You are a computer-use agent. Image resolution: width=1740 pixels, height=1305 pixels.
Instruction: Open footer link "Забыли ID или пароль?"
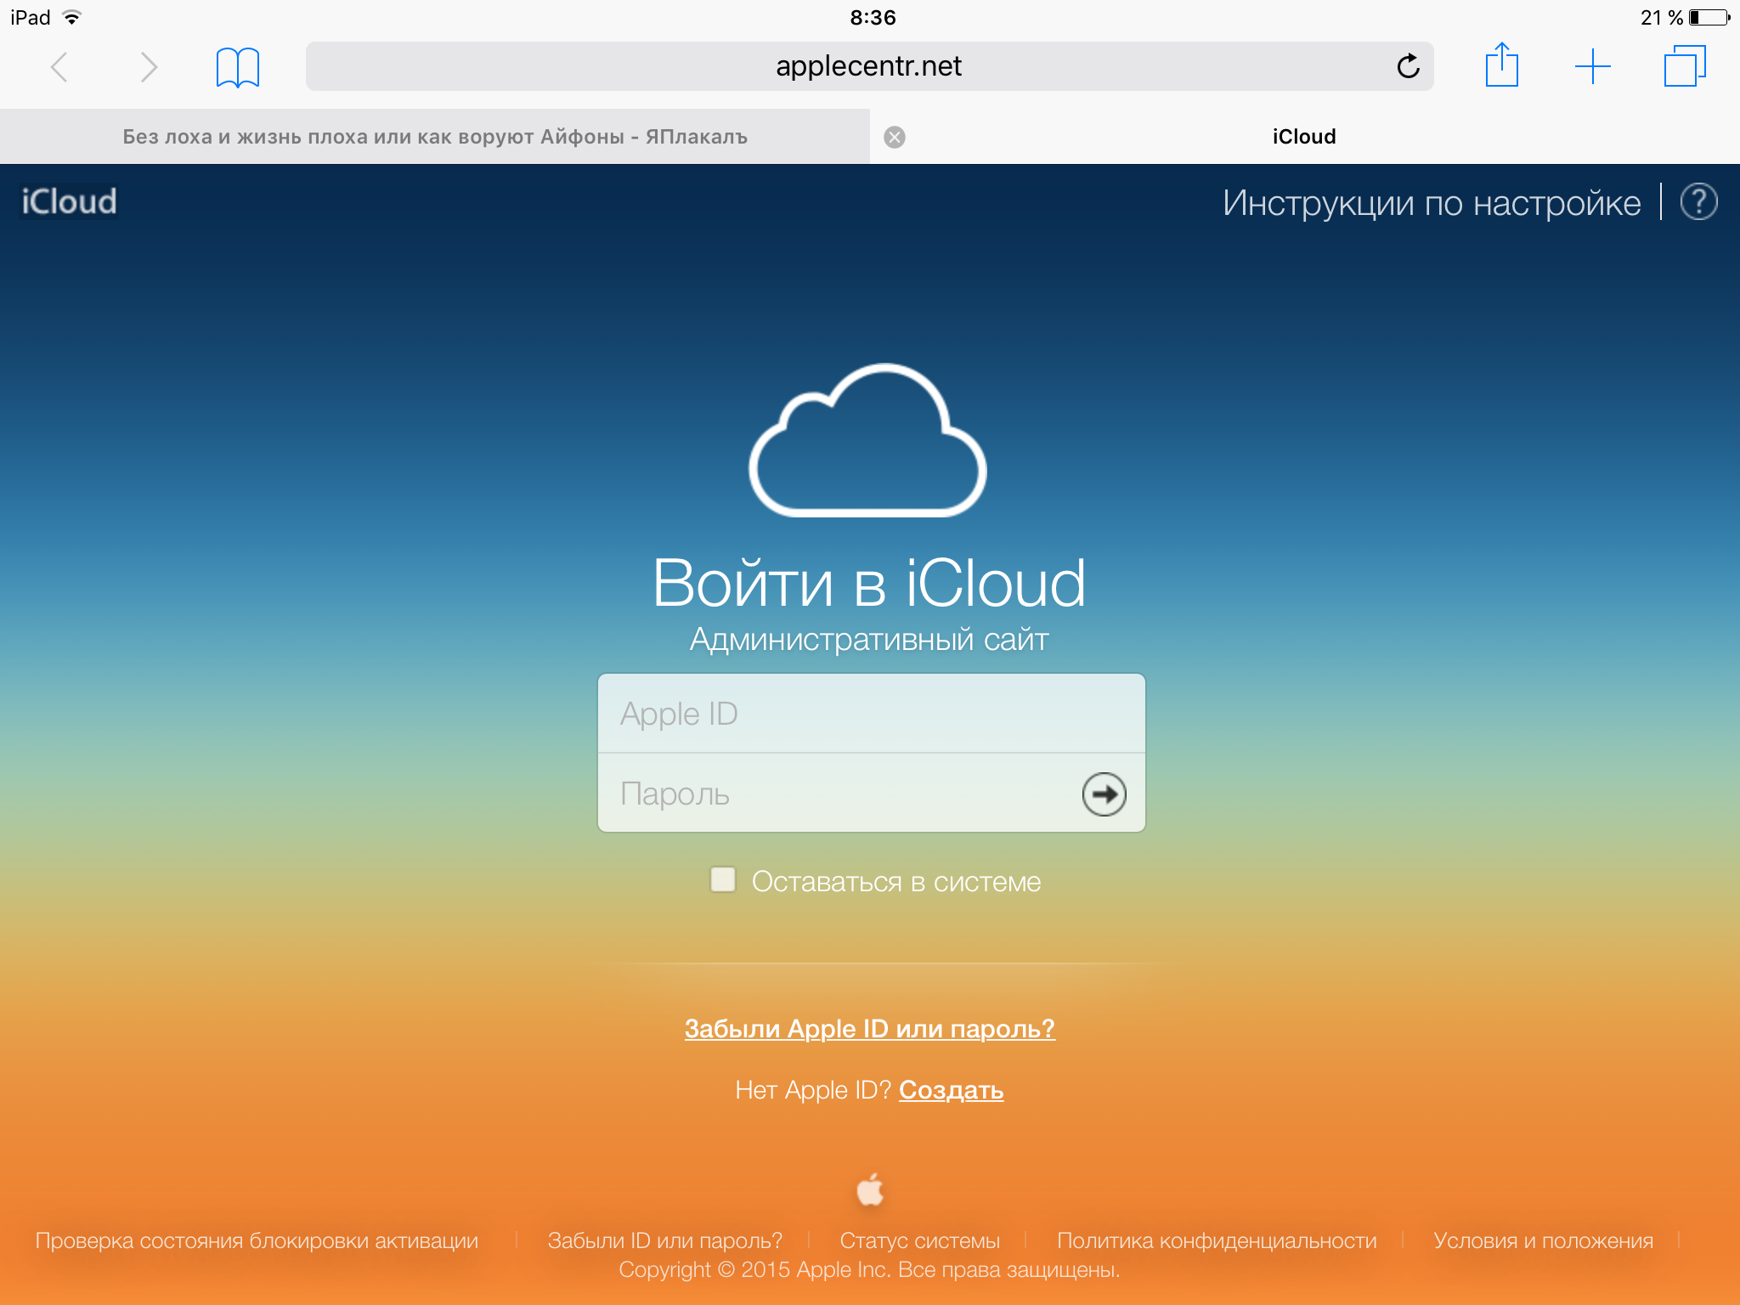click(x=665, y=1240)
